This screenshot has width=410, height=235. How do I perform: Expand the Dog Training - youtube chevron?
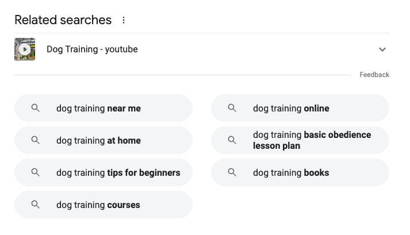pyautogui.click(x=382, y=49)
